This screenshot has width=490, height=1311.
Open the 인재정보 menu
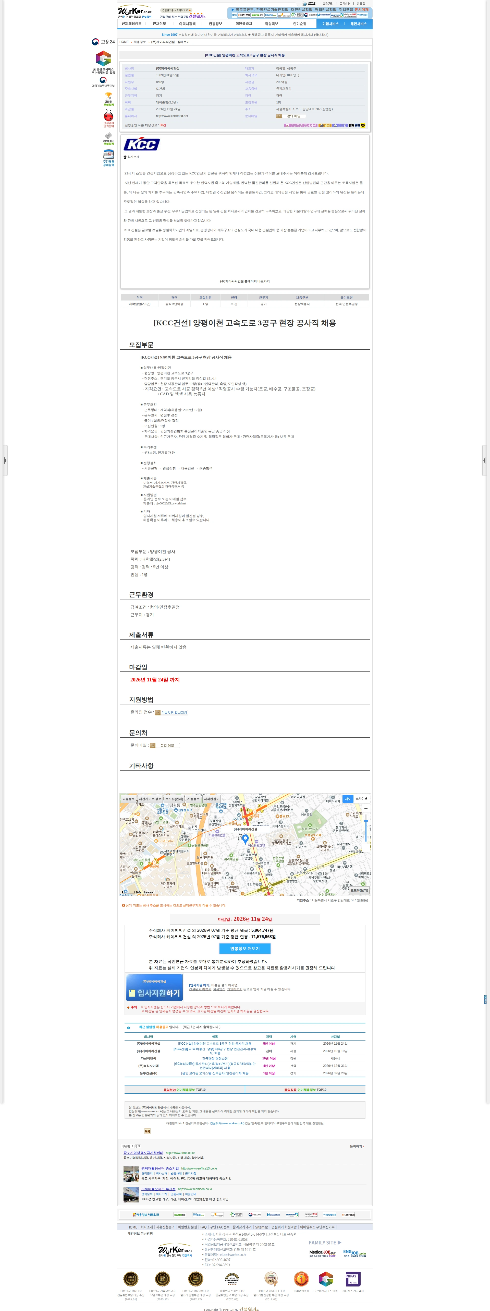[159, 24]
